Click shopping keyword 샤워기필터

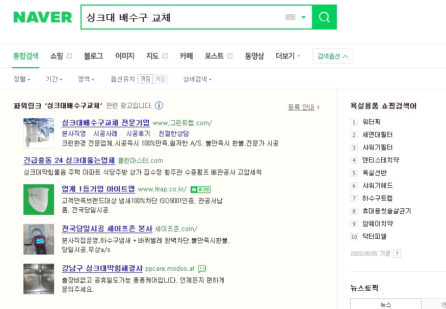(377, 148)
